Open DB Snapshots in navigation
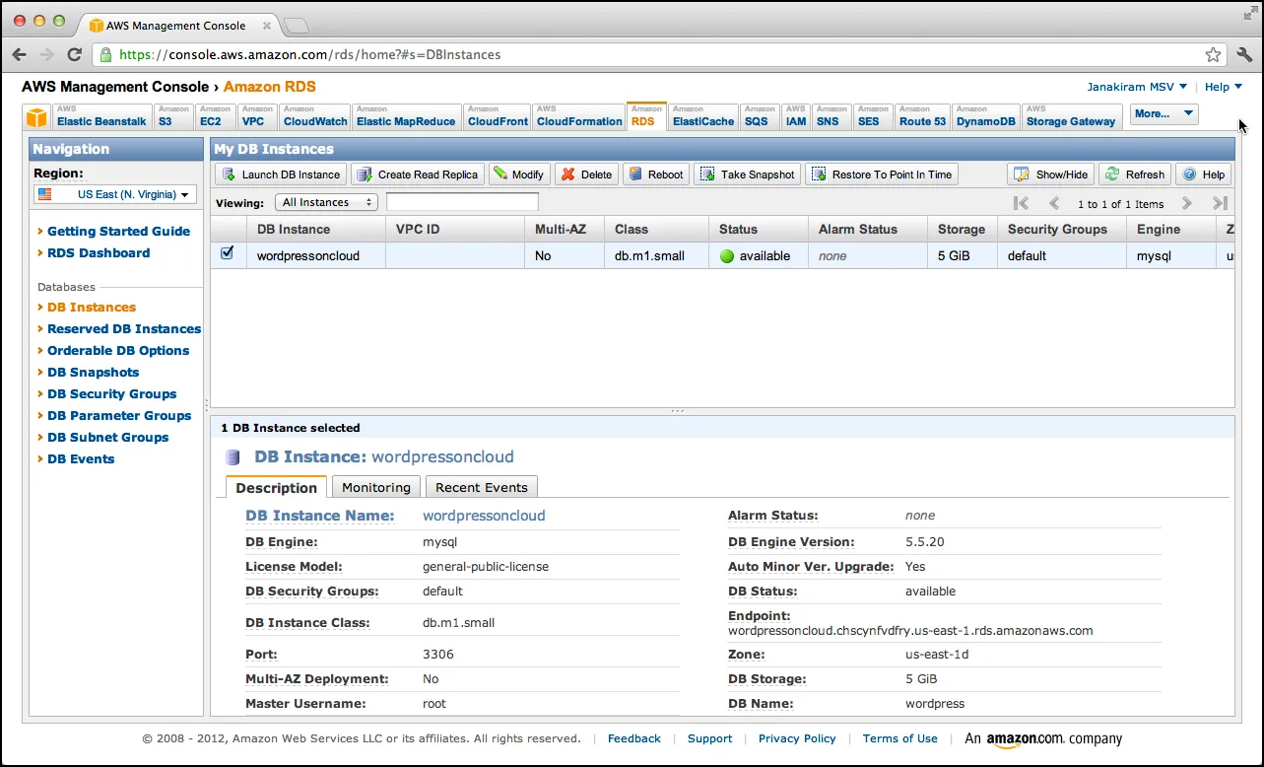 click(93, 372)
